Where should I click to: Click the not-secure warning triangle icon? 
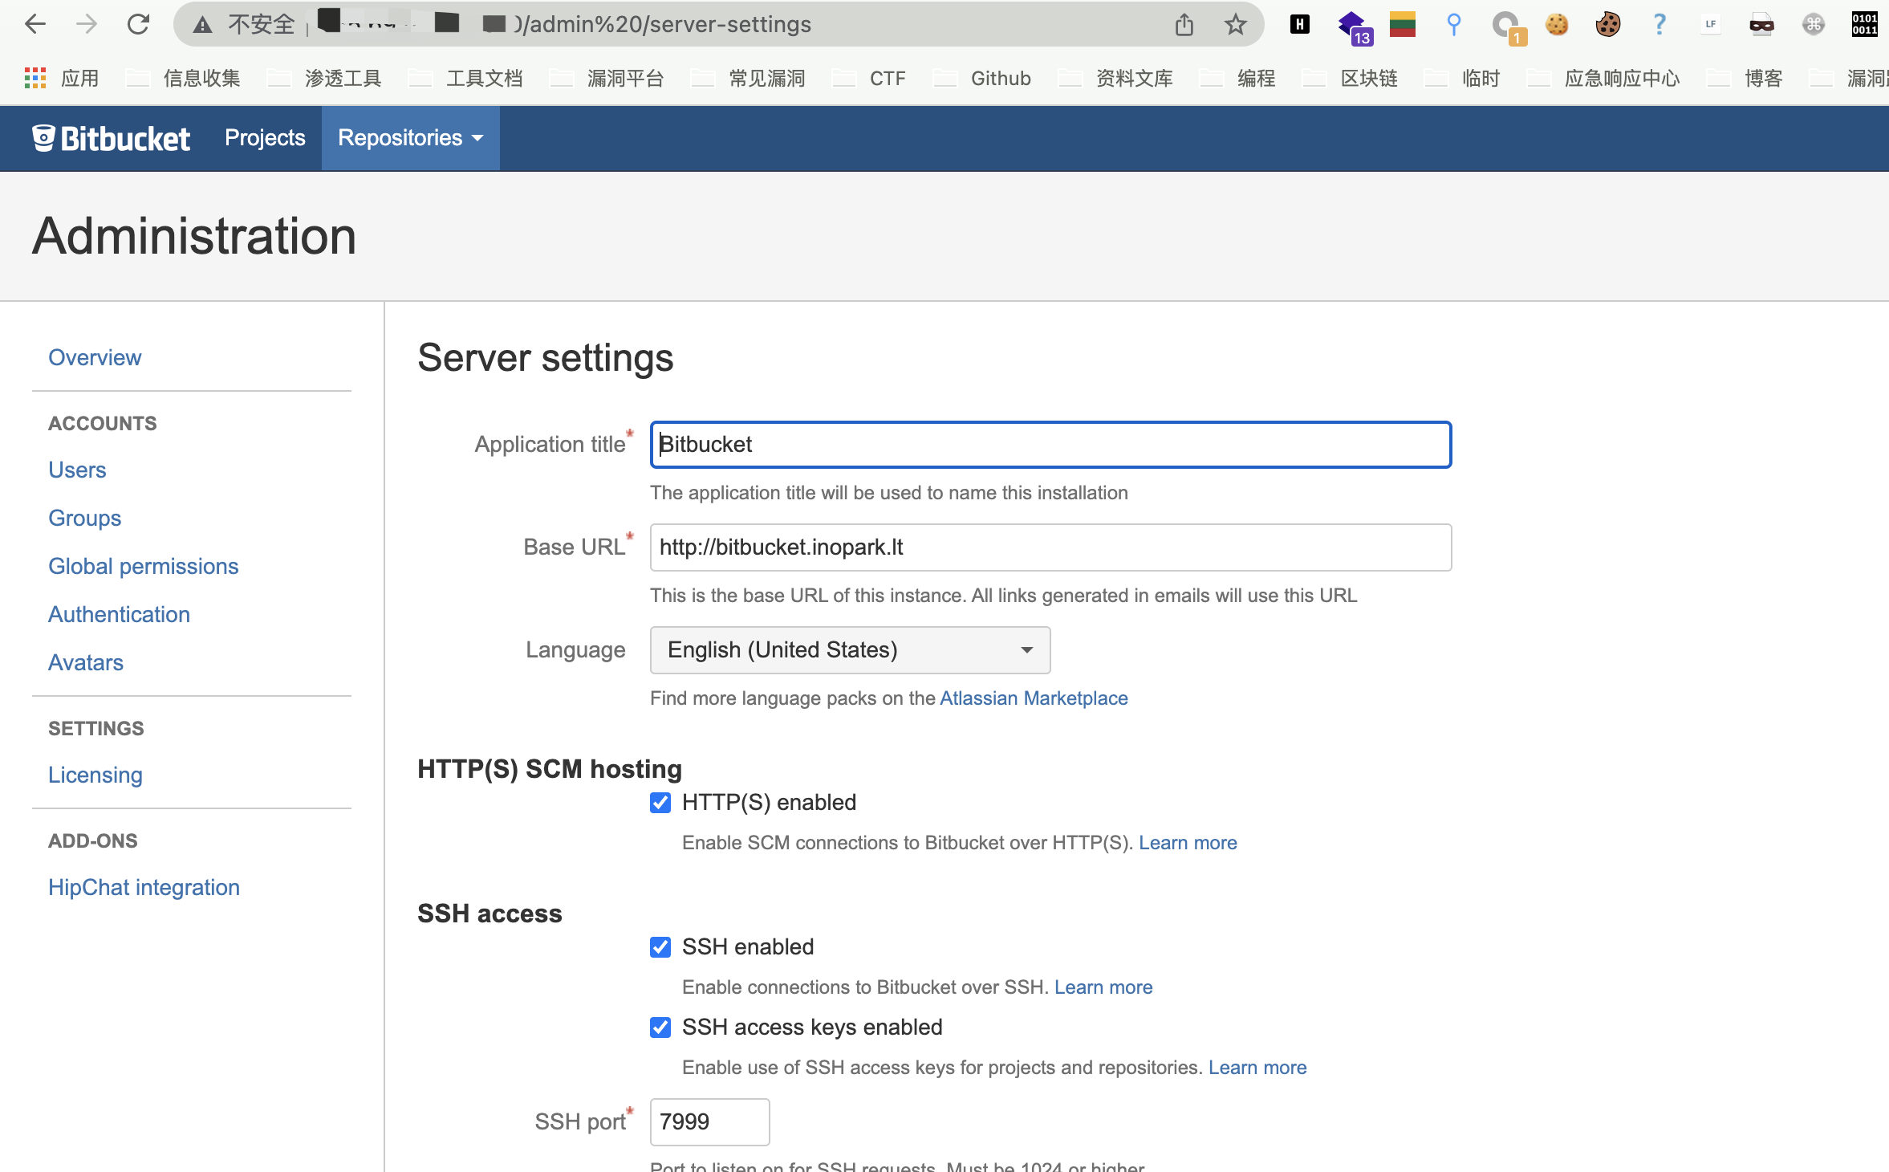pyautogui.click(x=202, y=25)
